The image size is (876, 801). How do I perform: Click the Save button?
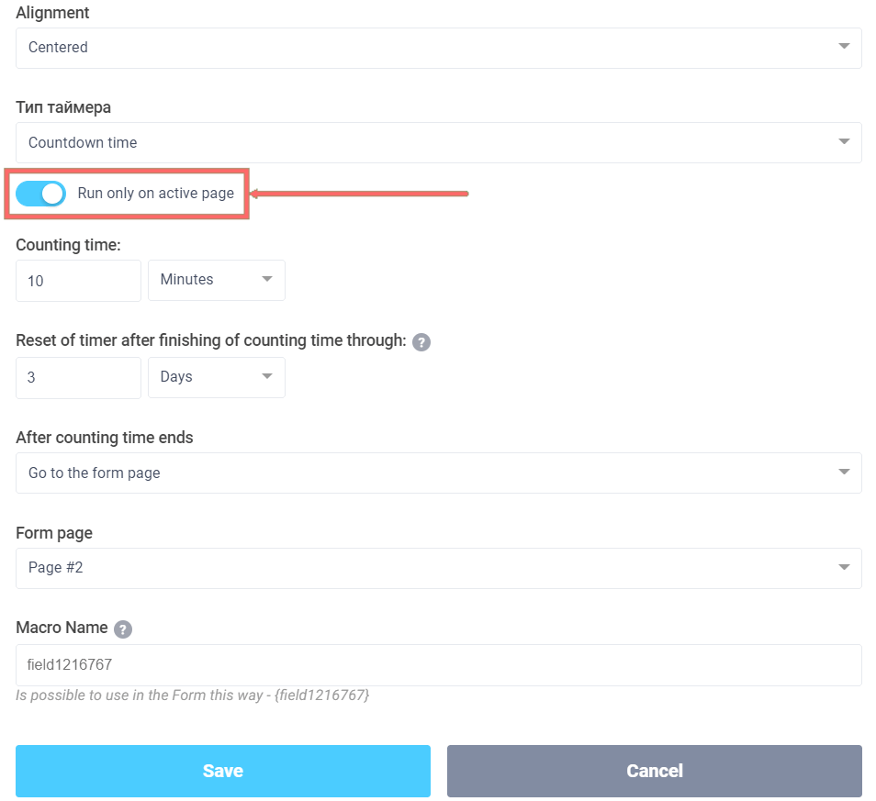click(222, 771)
